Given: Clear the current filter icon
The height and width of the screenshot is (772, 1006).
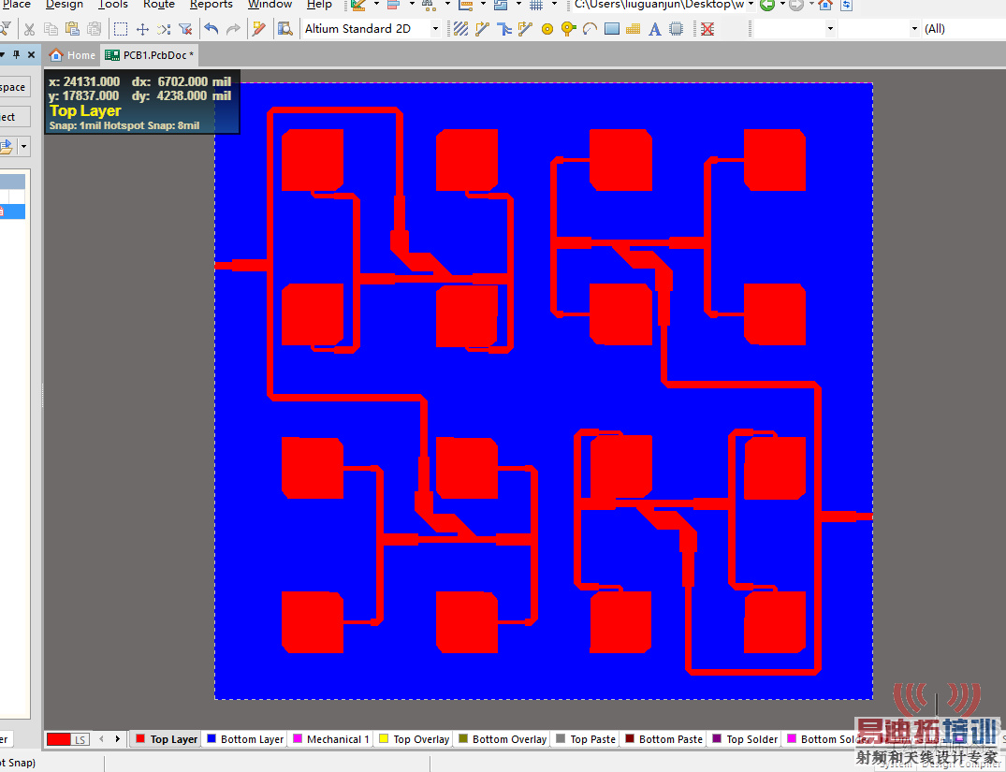Looking at the screenshot, I should (x=185, y=29).
